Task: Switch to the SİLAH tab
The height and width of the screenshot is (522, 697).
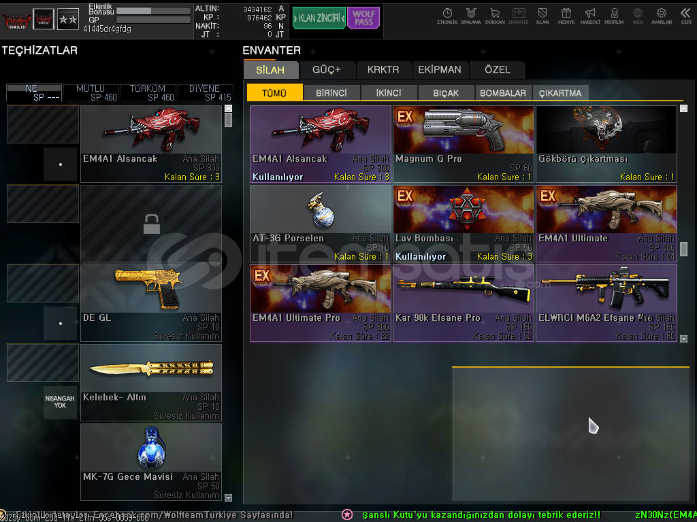Action: click(271, 70)
